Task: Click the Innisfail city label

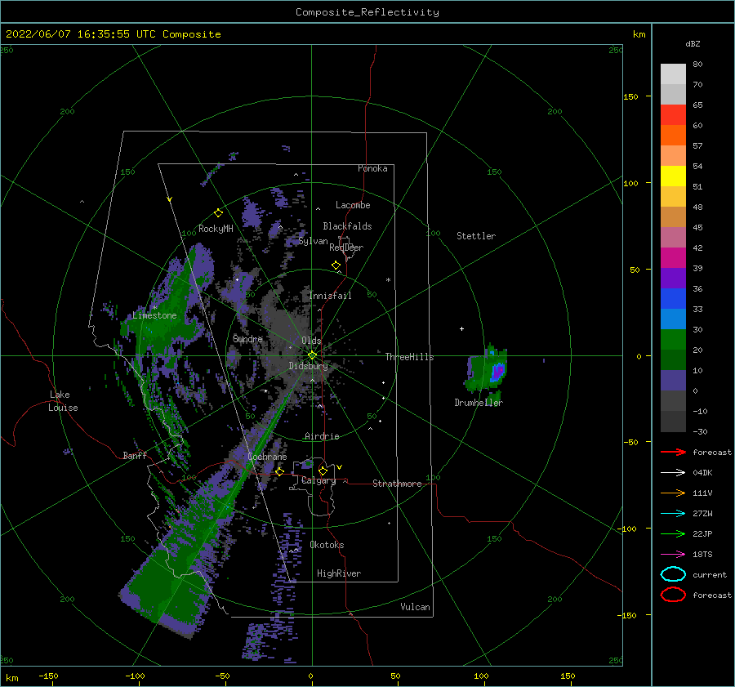Action: point(330,296)
